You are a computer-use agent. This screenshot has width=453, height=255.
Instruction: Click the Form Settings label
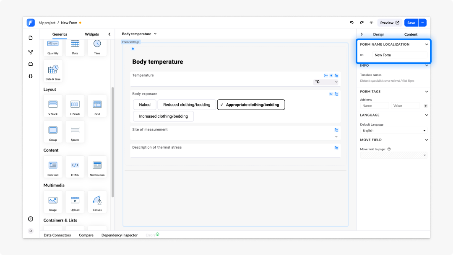(x=130, y=42)
